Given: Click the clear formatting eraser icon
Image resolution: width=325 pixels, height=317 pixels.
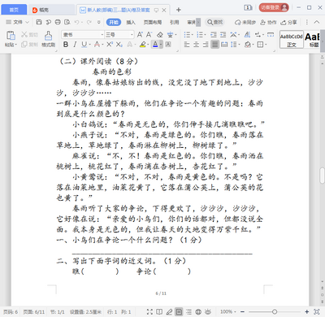Looking at the screenshot, I should pos(160,35).
